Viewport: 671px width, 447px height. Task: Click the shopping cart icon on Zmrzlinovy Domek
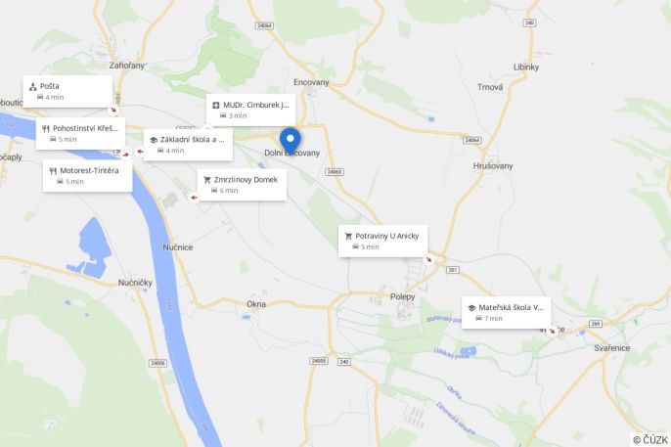(207, 180)
